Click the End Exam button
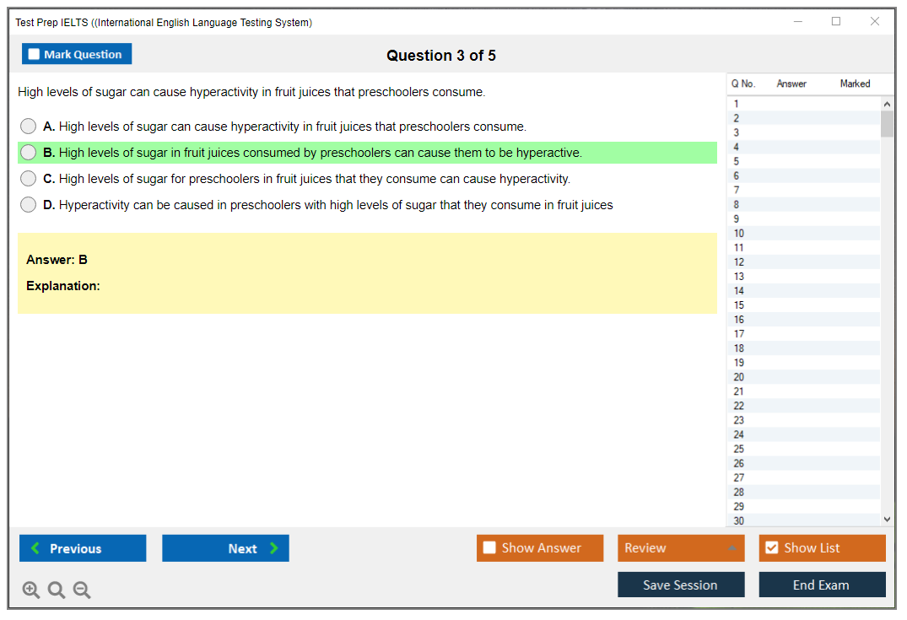 [822, 585]
